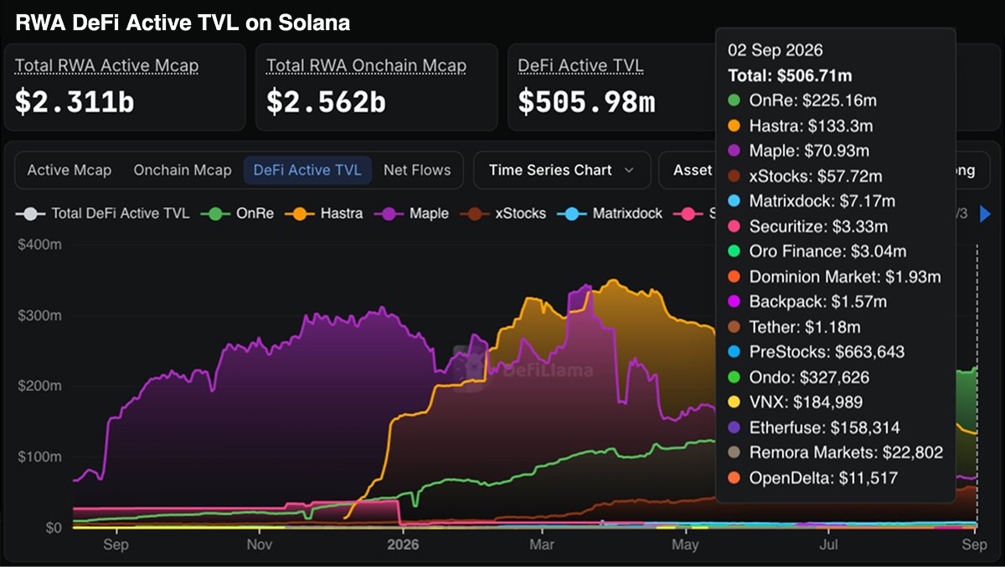Click tooltip row OnRe: $225.16m
This screenshot has height=567, width=1005.
(801, 101)
